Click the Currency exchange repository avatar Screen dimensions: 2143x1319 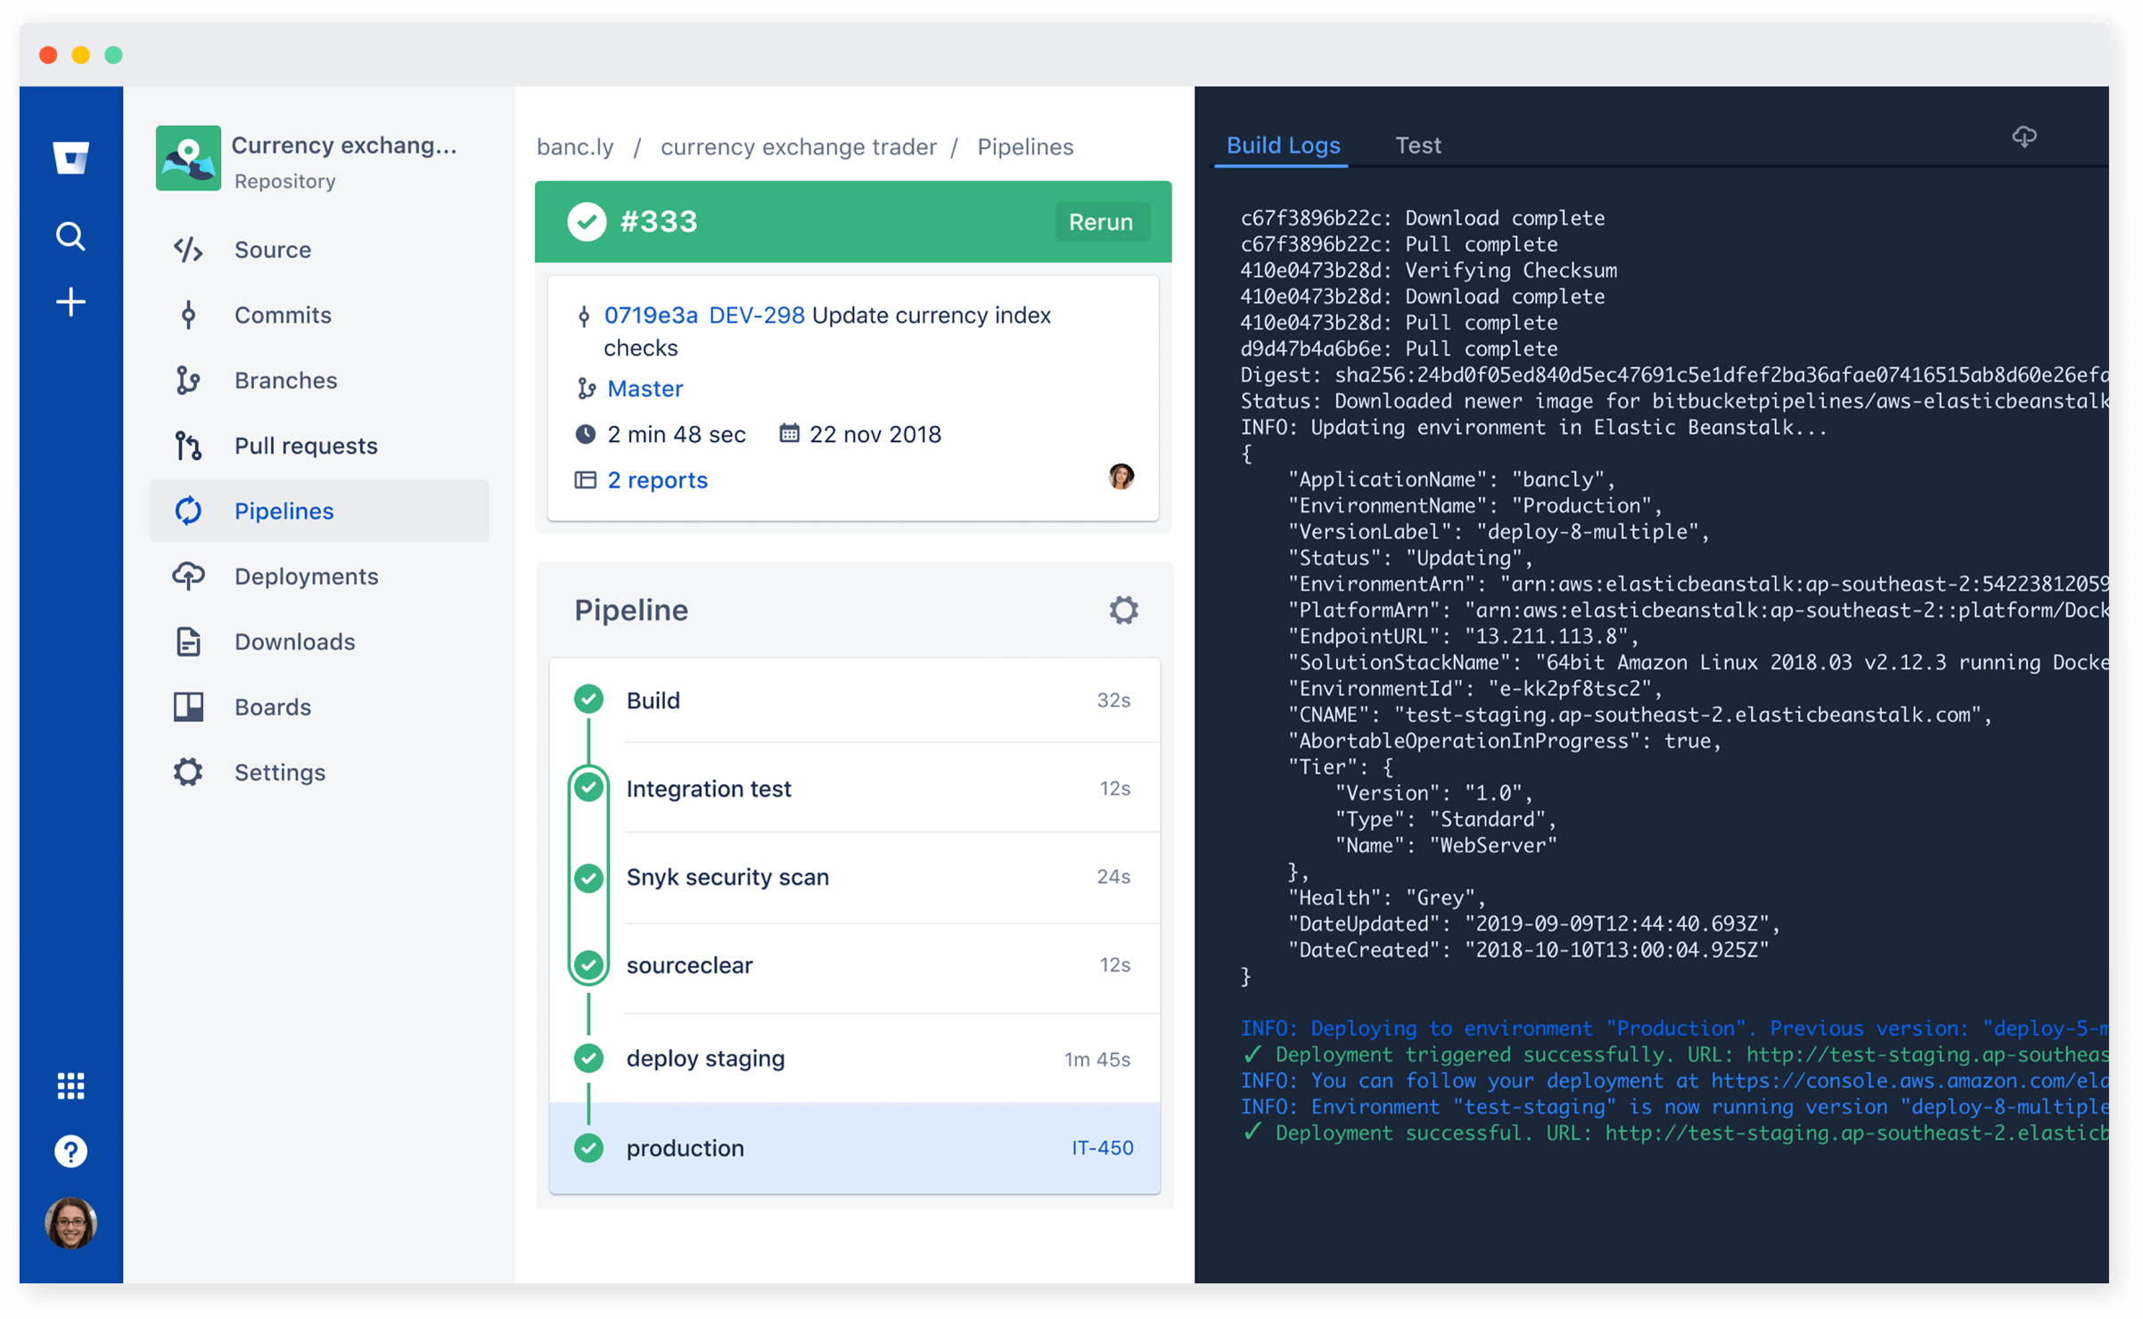pos(188,158)
